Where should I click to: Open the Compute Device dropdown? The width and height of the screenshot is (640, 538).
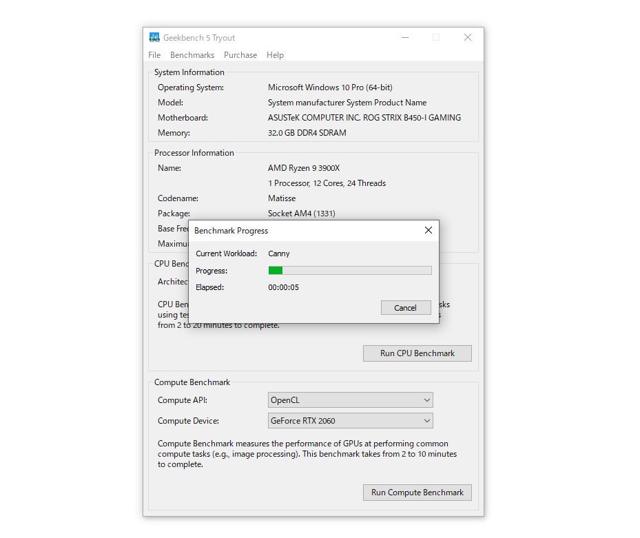click(x=350, y=420)
